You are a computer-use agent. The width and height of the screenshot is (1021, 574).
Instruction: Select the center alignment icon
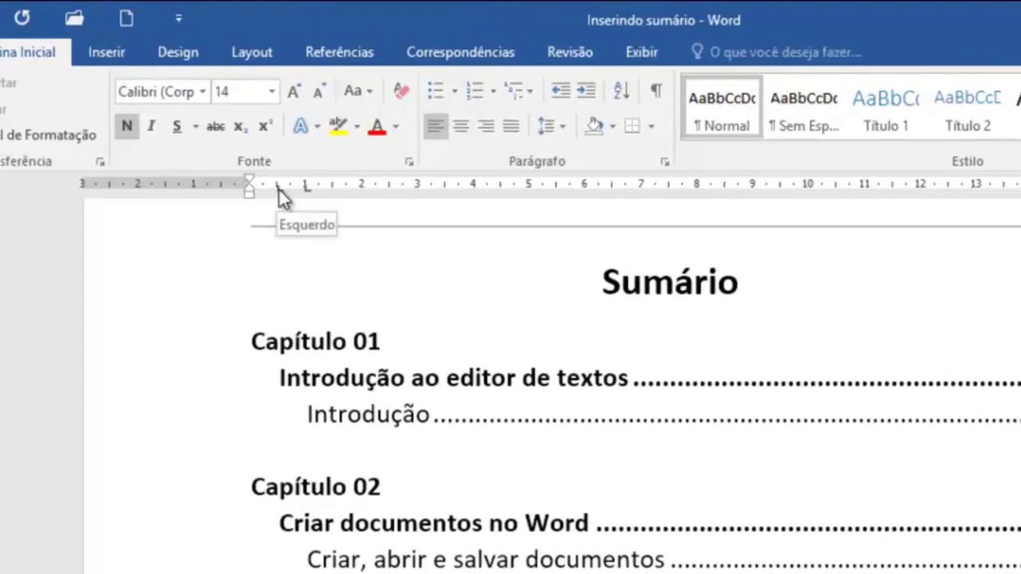(460, 126)
